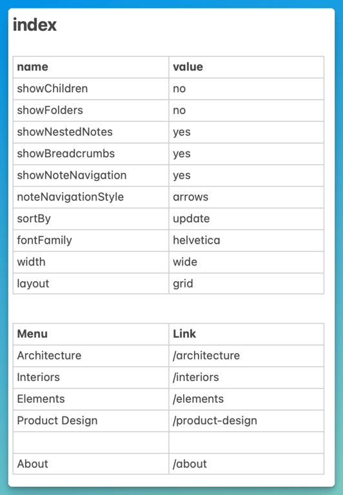Viewport: 343px width, 495px height.
Task: Select the /product-design link cell
Action: (x=246, y=421)
